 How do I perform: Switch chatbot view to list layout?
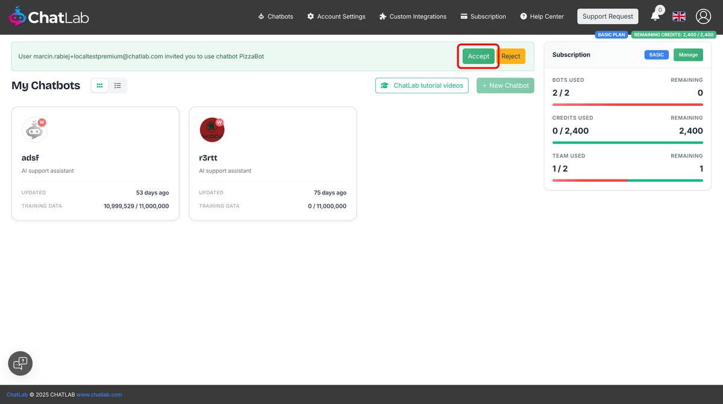tap(118, 85)
